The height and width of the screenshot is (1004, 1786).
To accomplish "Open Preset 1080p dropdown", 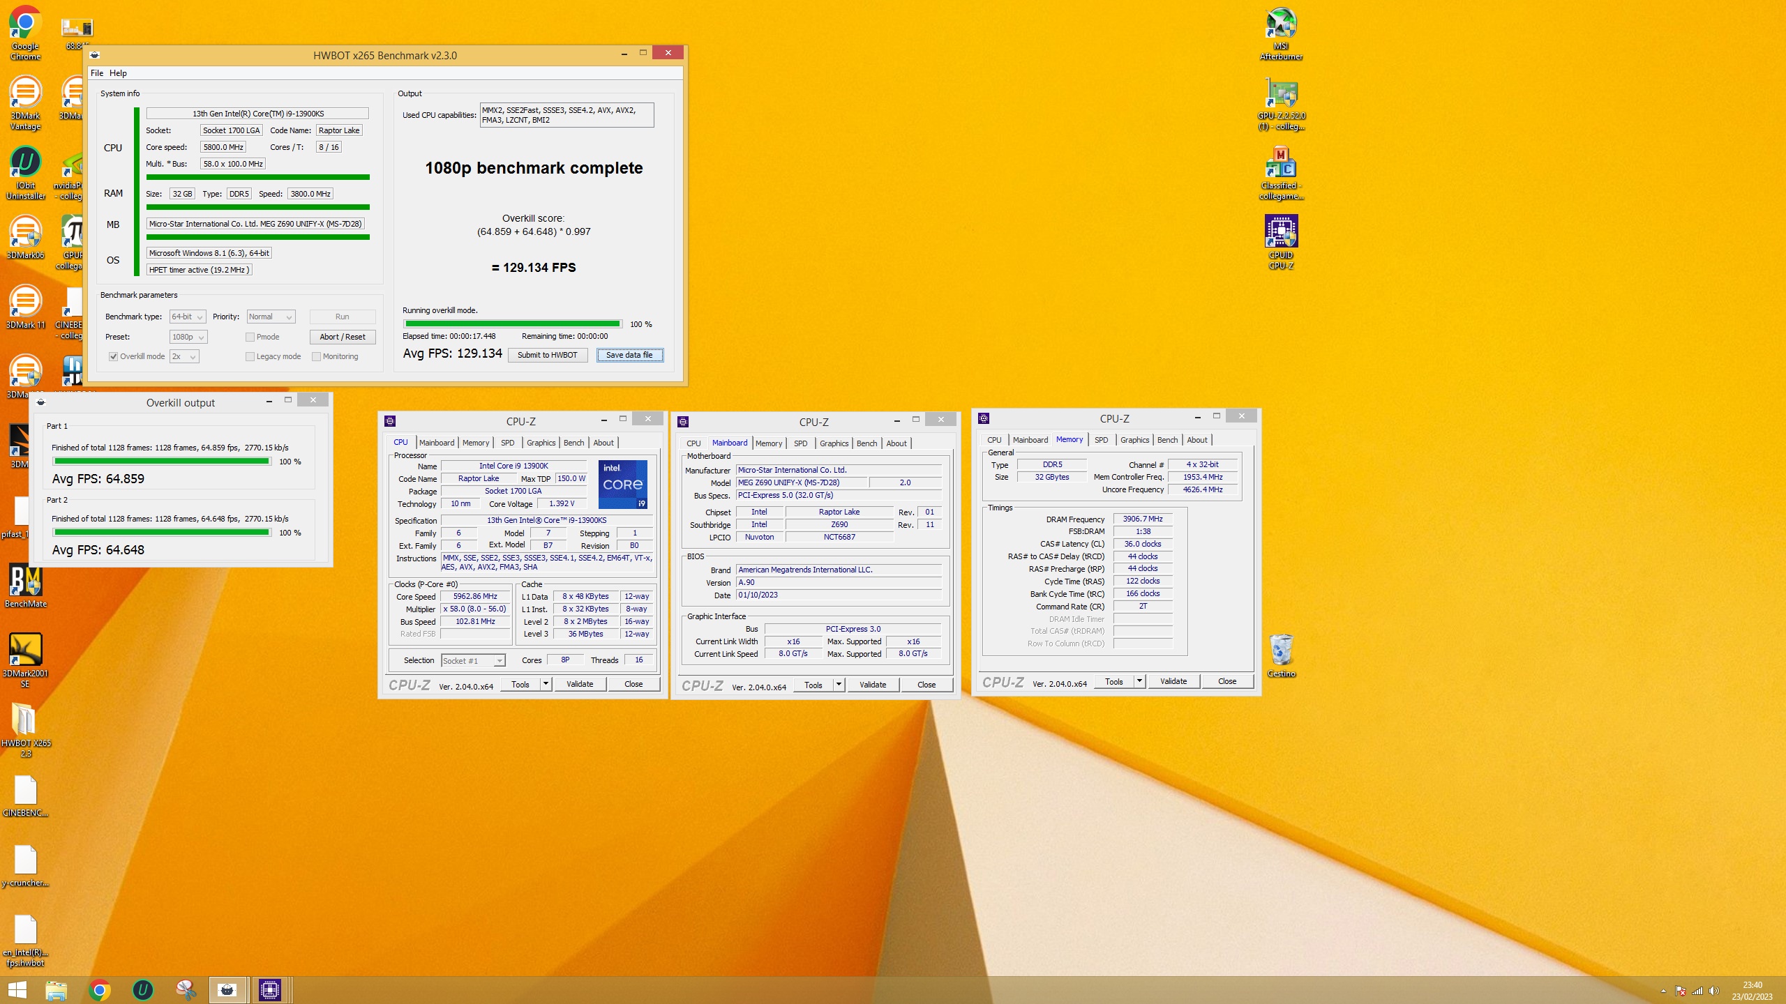I will [188, 337].
